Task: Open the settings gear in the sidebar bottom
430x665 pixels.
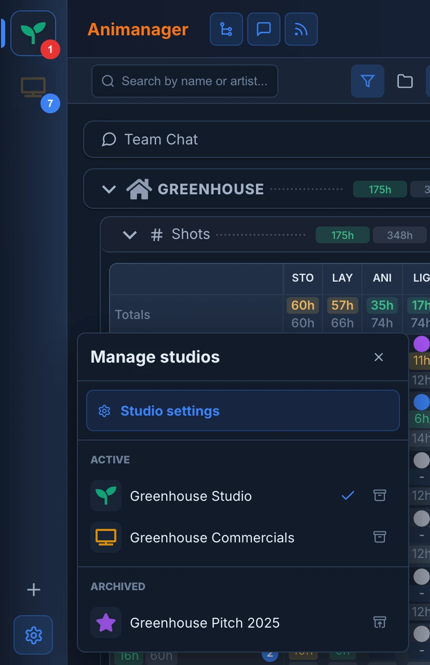Action: point(33,635)
